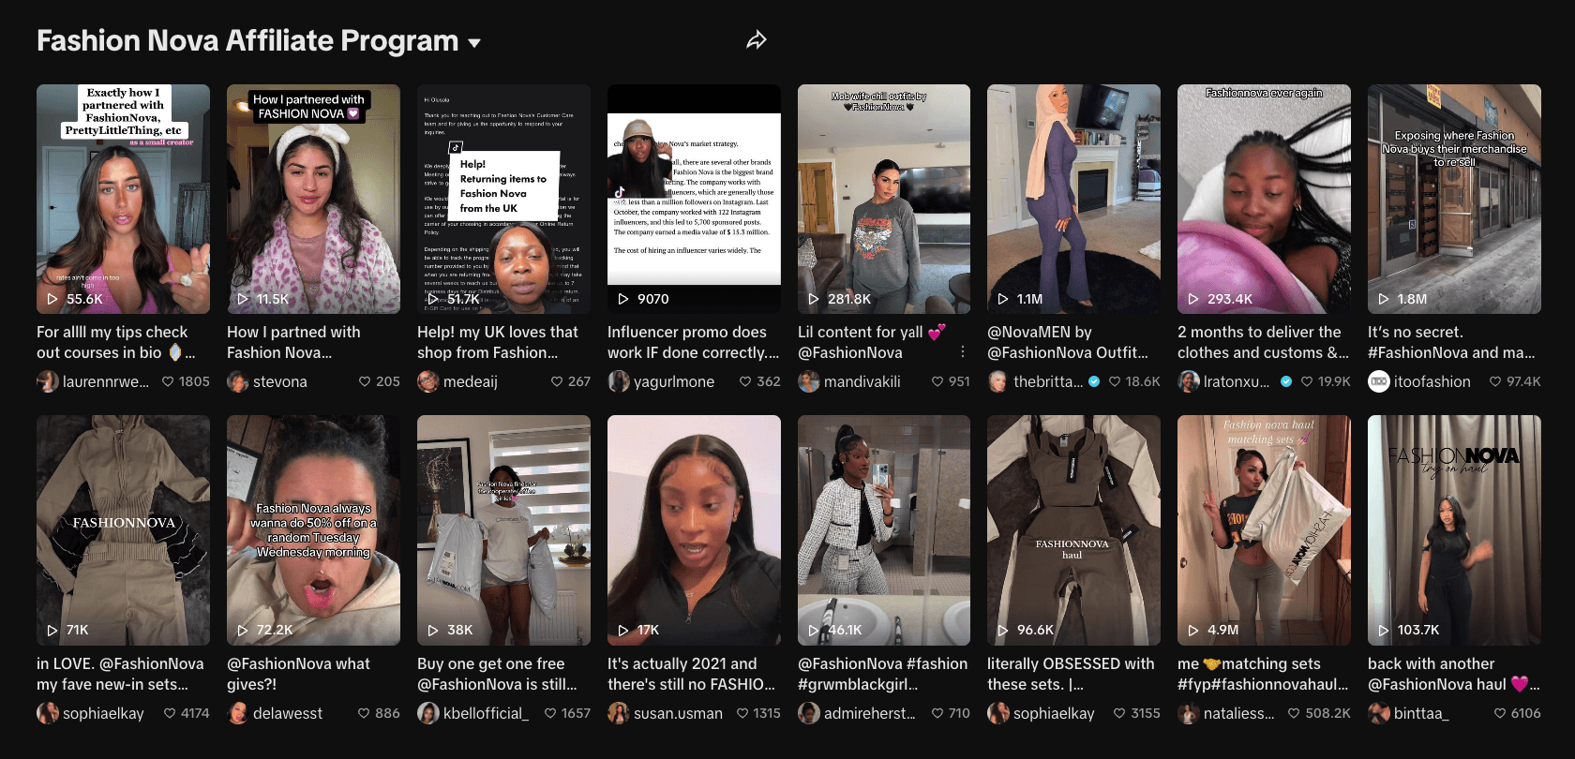Open 'Fashionnova ever again' video thumbnail

pyautogui.click(x=1263, y=199)
